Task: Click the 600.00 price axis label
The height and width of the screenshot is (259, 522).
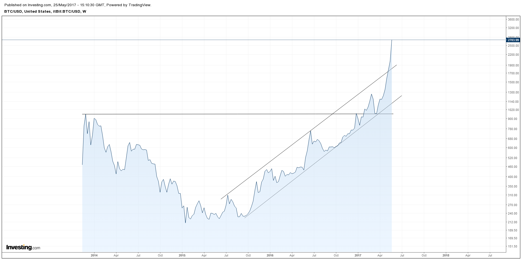Action: 513,148
